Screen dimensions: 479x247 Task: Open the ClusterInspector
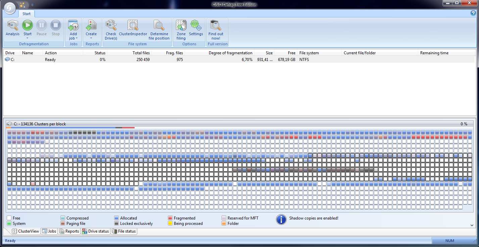[133, 28]
